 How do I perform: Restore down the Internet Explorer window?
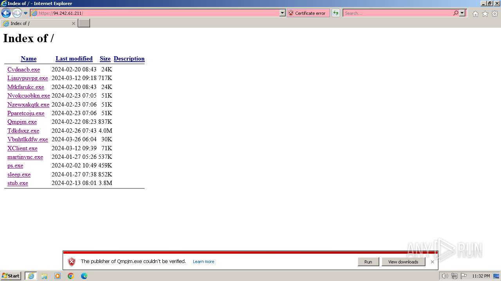point(490,4)
